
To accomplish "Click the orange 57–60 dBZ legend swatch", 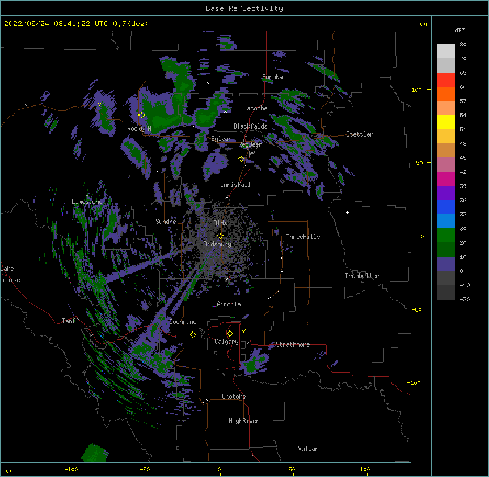I will [446, 94].
